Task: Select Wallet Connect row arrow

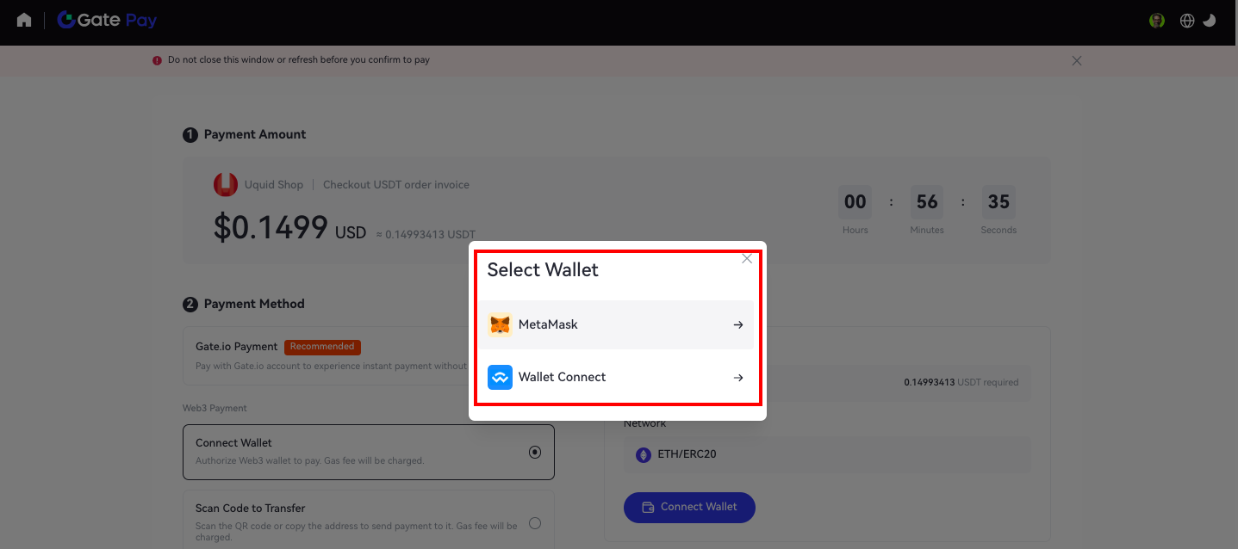Action: (738, 378)
